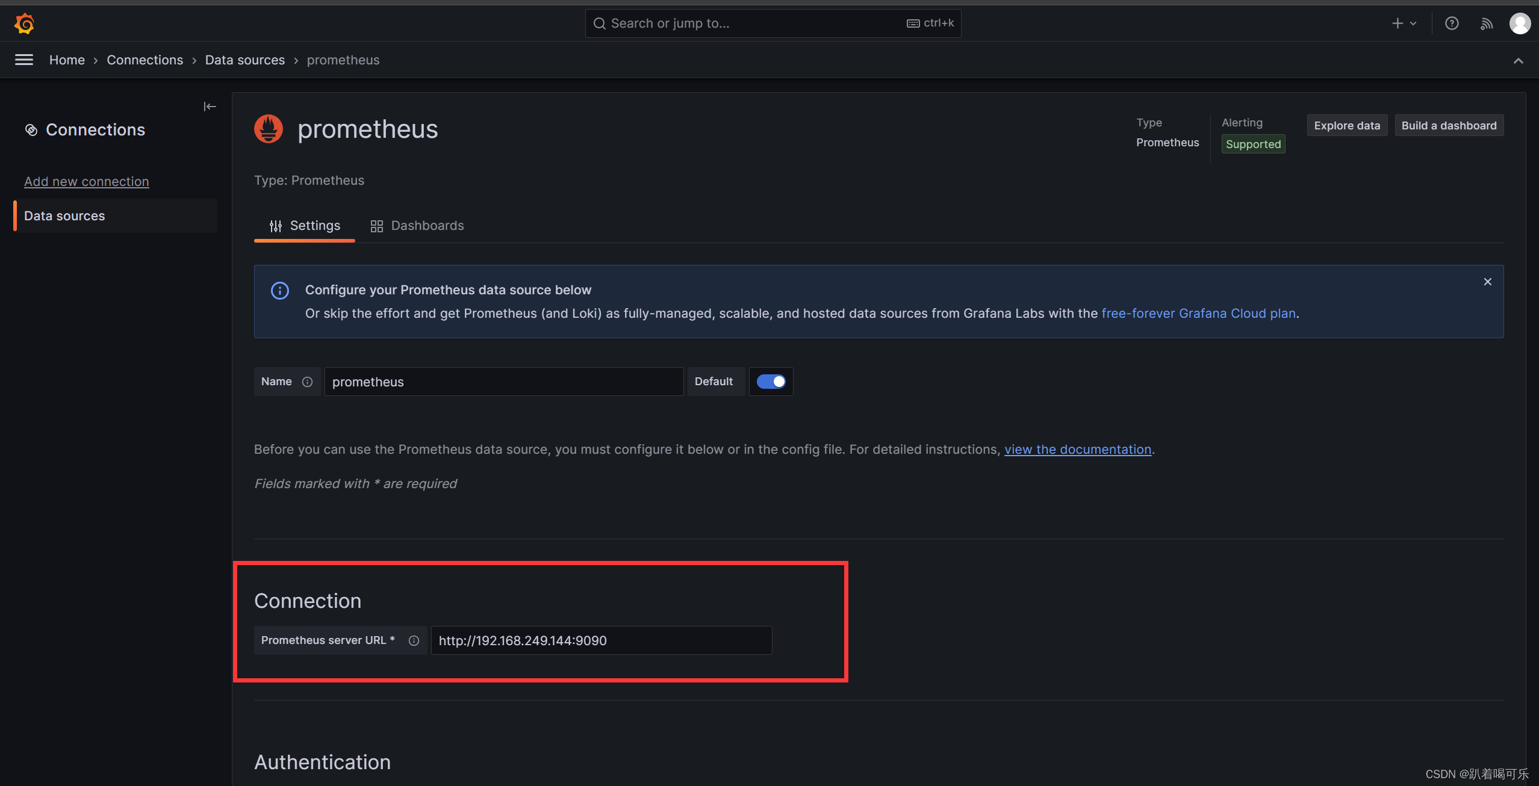Click info icon beside Prometheus server URL

pos(414,640)
